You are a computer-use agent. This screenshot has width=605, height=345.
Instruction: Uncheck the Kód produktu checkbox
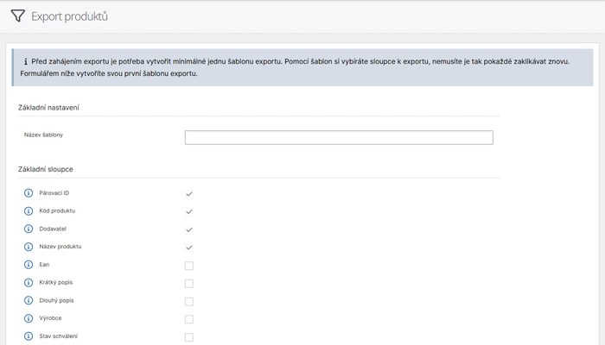point(189,211)
